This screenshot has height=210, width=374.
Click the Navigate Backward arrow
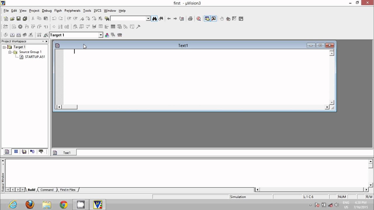pos(169,19)
